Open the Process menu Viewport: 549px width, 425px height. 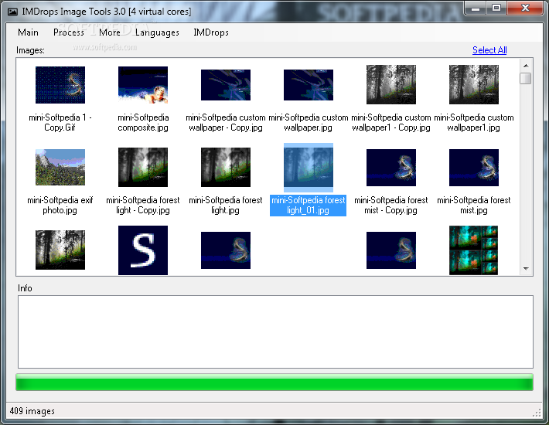tap(69, 32)
